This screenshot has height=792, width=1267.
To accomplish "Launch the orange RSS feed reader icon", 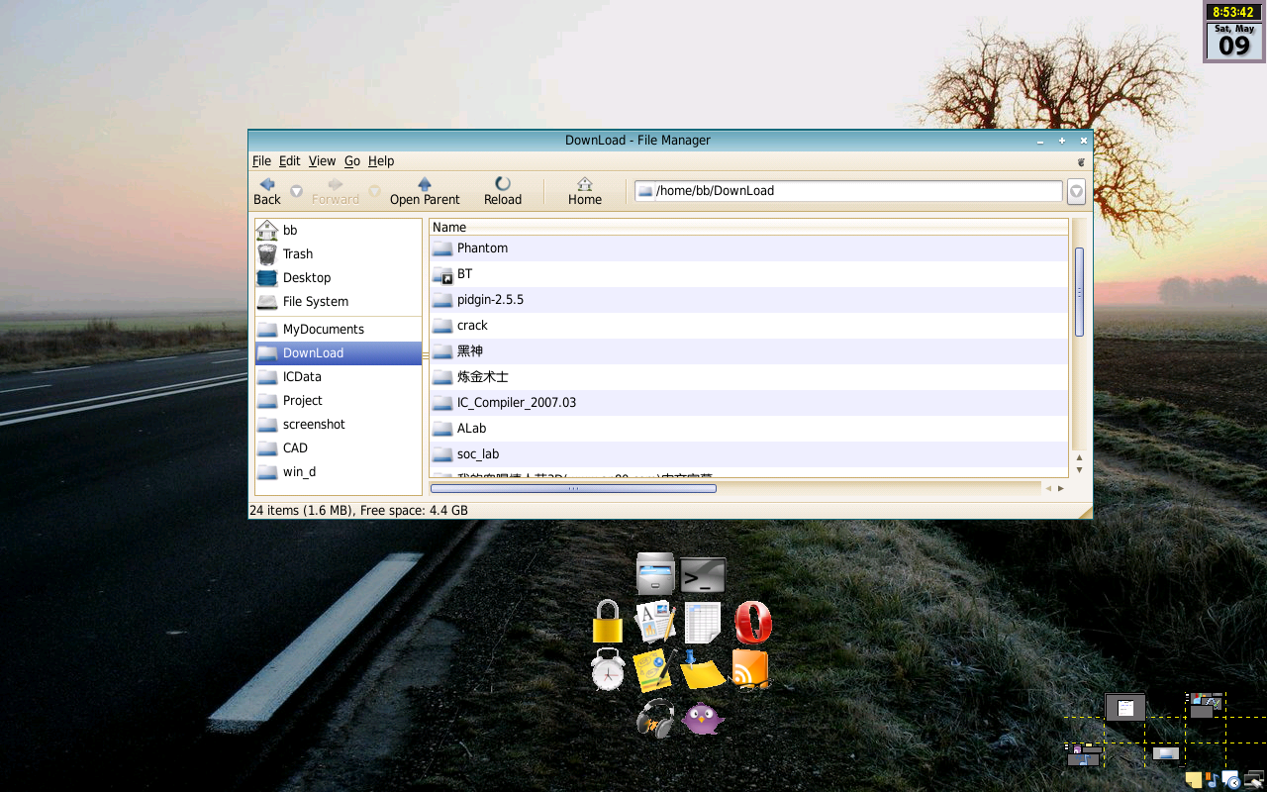I will [x=750, y=670].
